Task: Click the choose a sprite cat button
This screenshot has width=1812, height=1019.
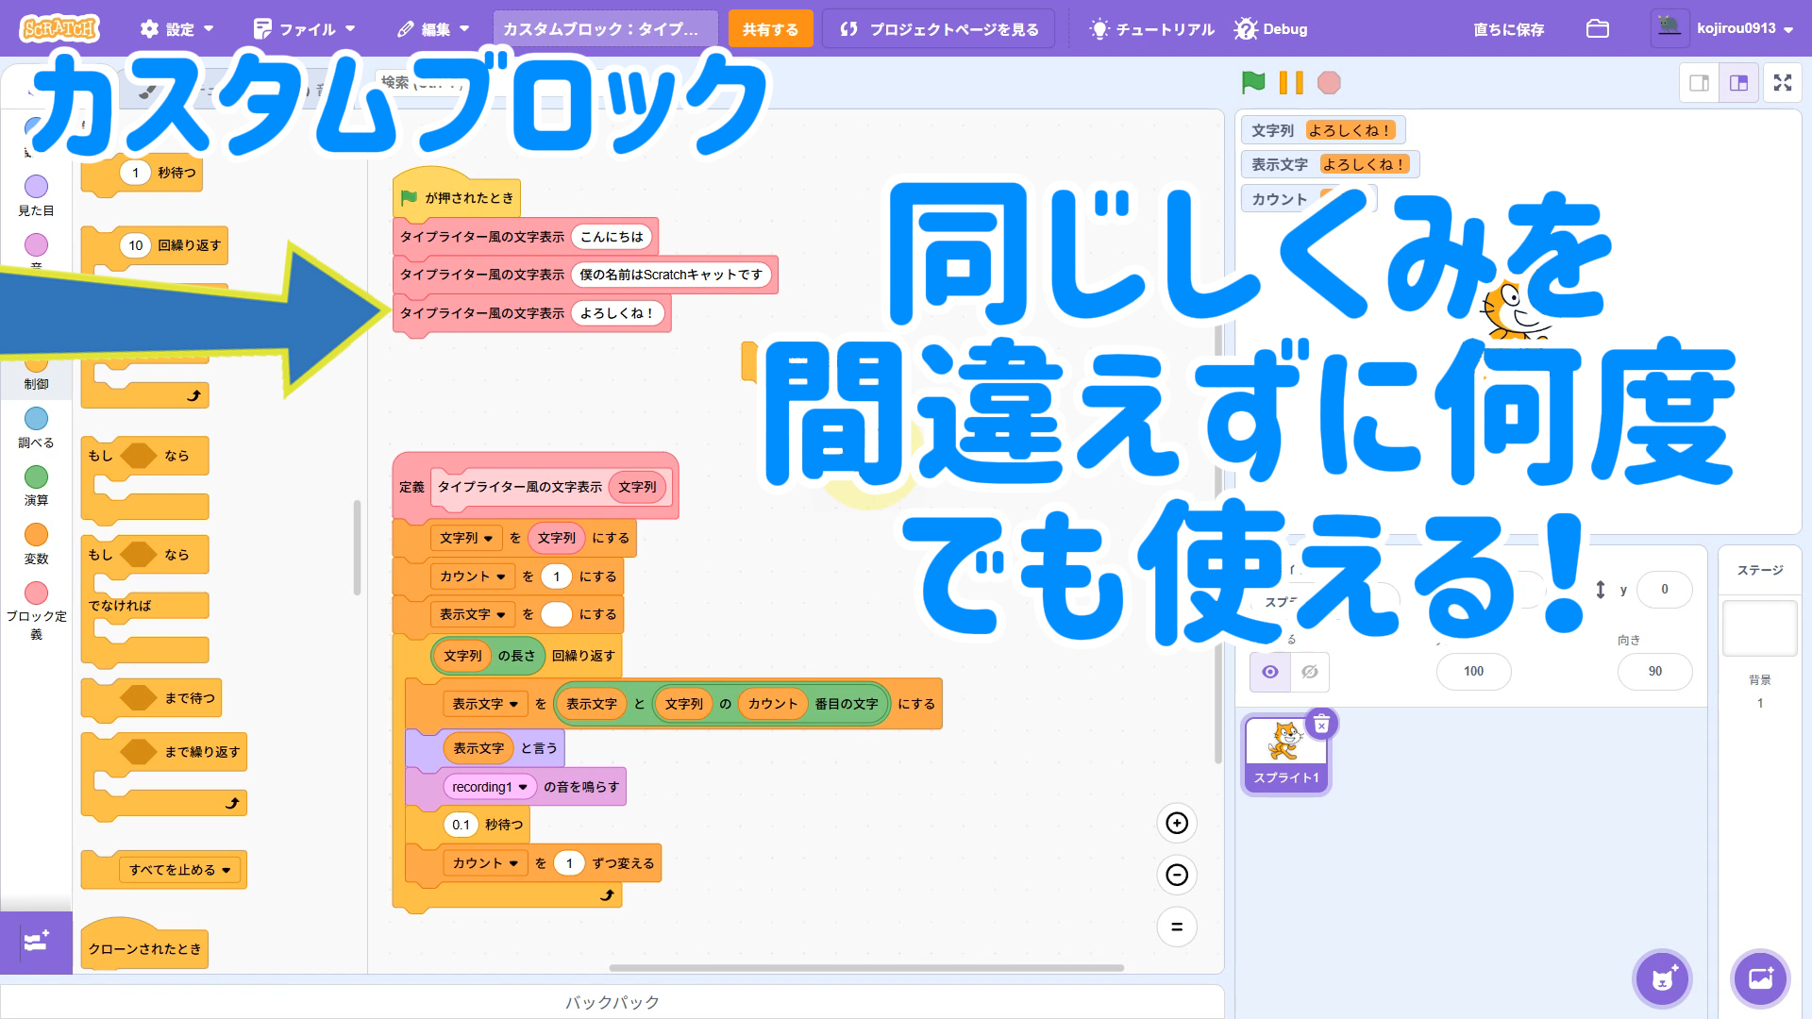Action: [1662, 979]
